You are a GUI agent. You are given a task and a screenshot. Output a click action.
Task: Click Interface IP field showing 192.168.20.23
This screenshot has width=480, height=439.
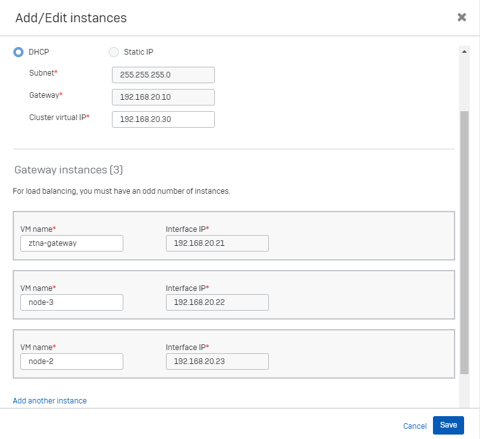tap(217, 361)
